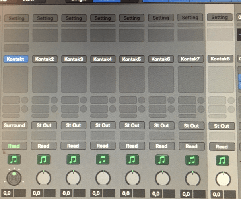Click the 0,0 pan value field on Kontak6
This screenshot has height=199, width=241.
156,193
